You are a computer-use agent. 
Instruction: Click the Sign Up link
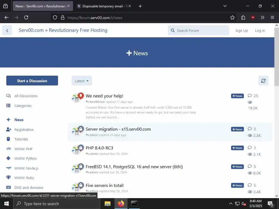[241, 30]
